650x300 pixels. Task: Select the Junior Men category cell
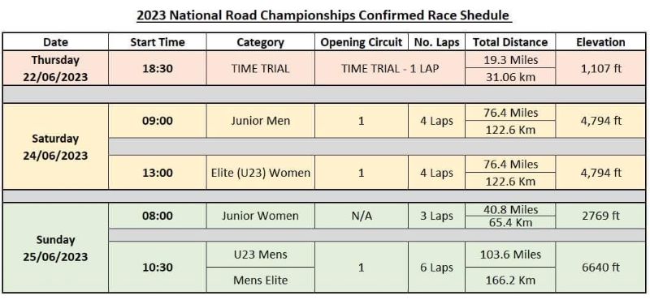coord(260,121)
